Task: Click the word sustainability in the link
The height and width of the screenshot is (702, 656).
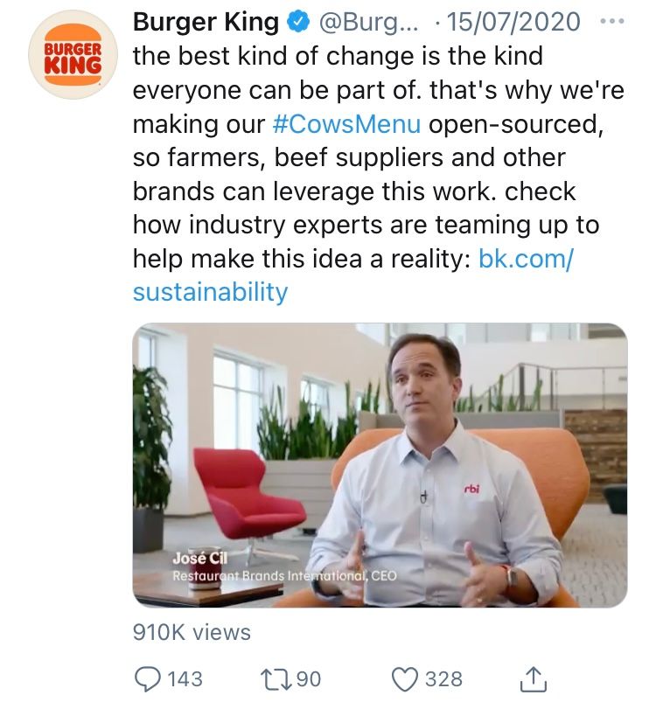Action: (211, 292)
